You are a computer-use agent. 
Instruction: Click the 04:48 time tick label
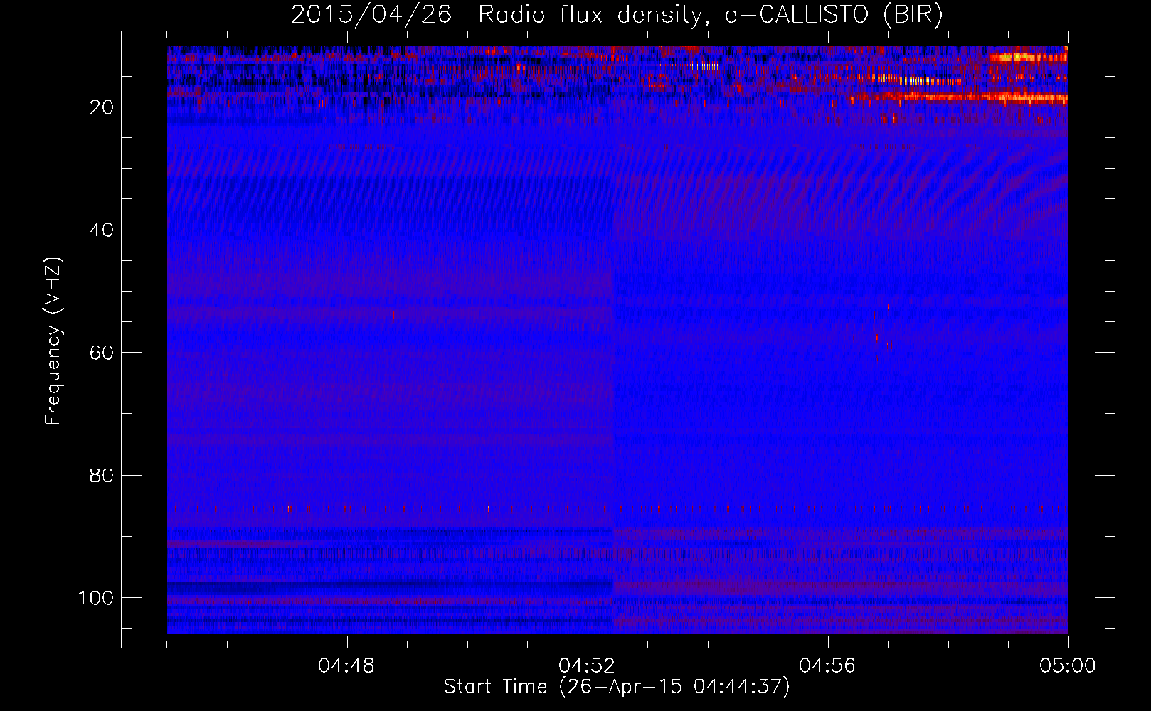pos(346,666)
